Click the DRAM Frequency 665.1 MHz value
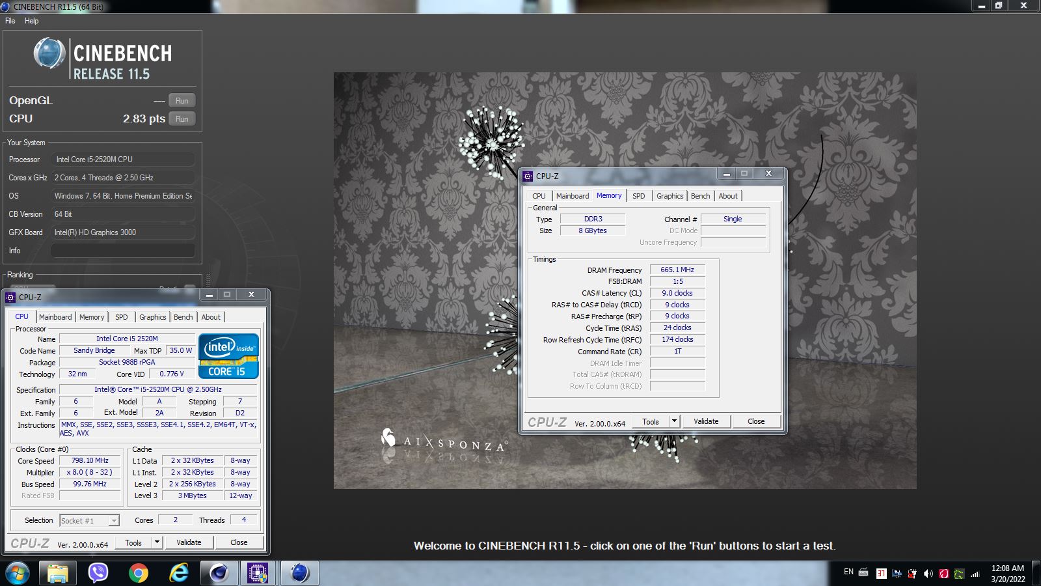This screenshot has width=1041, height=586. [x=677, y=270]
